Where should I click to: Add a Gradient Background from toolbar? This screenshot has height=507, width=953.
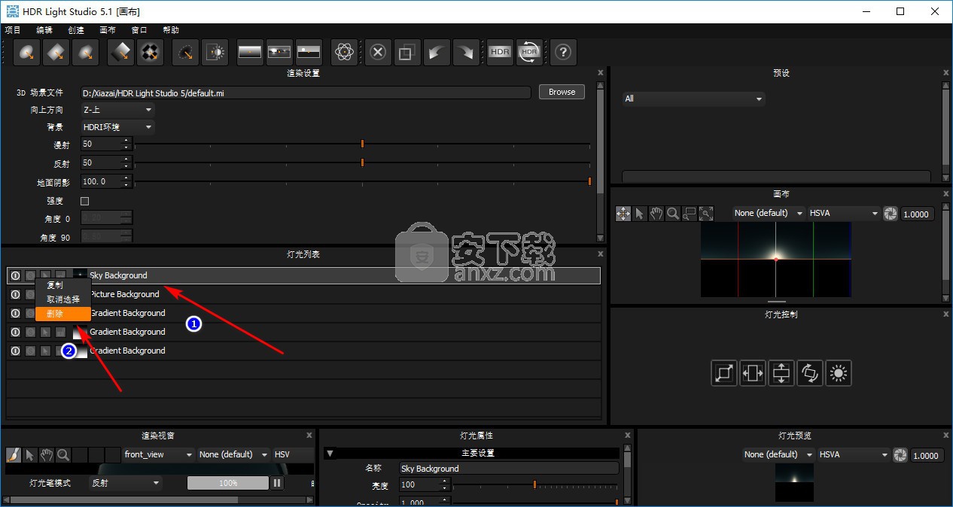[x=250, y=52]
